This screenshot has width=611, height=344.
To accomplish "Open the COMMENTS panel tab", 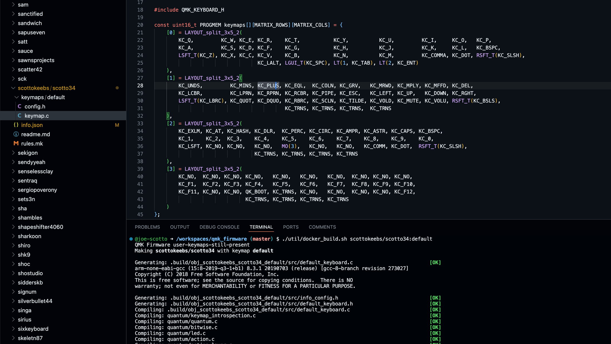I will 322,227.
